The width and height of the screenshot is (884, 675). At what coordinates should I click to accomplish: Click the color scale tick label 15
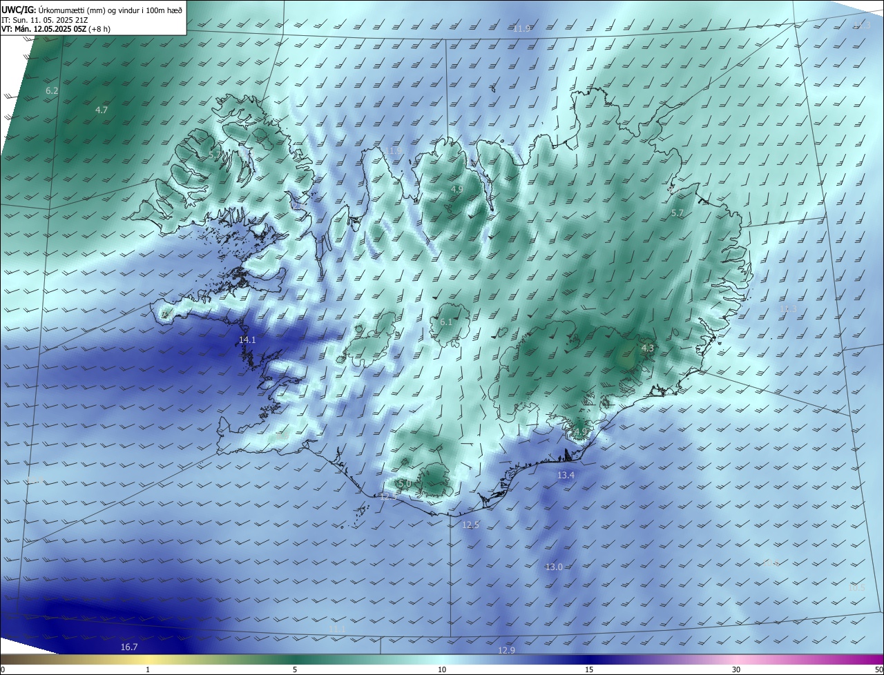coord(589,669)
